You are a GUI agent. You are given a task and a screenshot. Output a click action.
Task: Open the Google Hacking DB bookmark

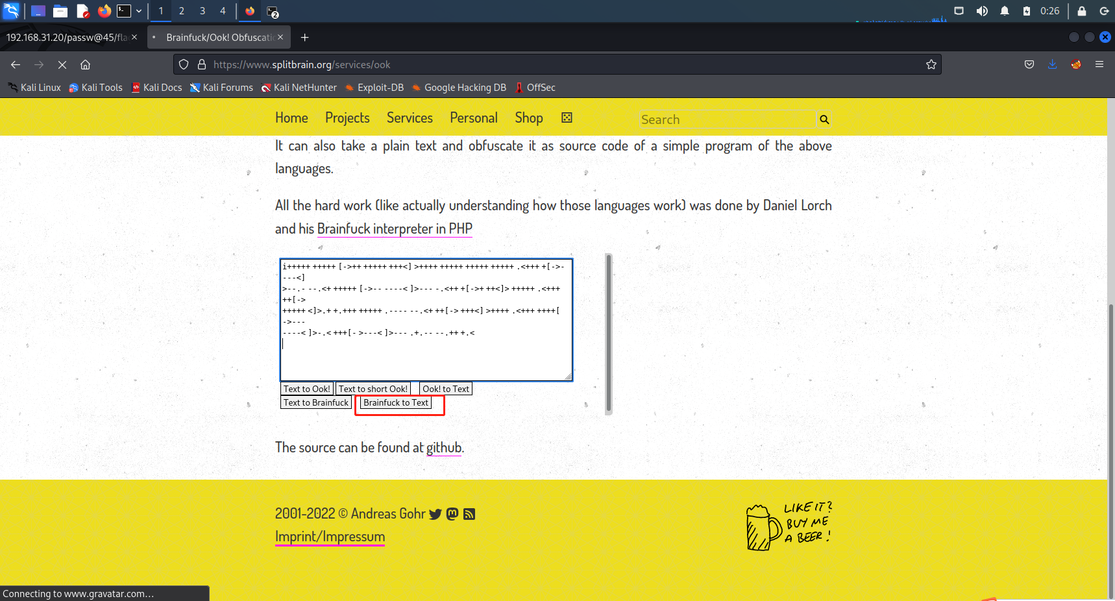(459, 88)
